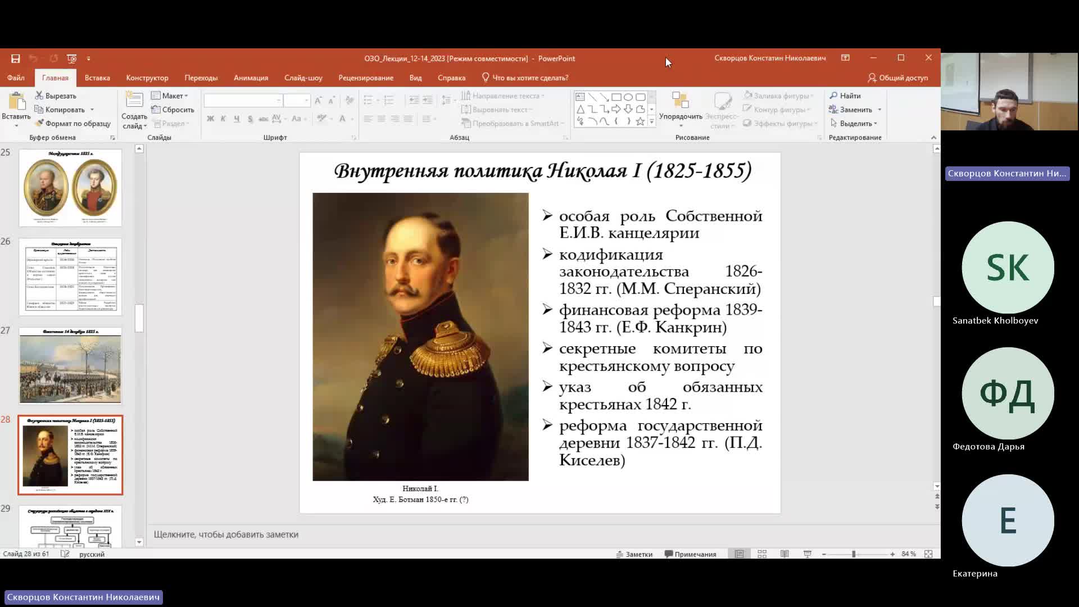
Task: Zoom in with the plus button
Action: [892, 554]
